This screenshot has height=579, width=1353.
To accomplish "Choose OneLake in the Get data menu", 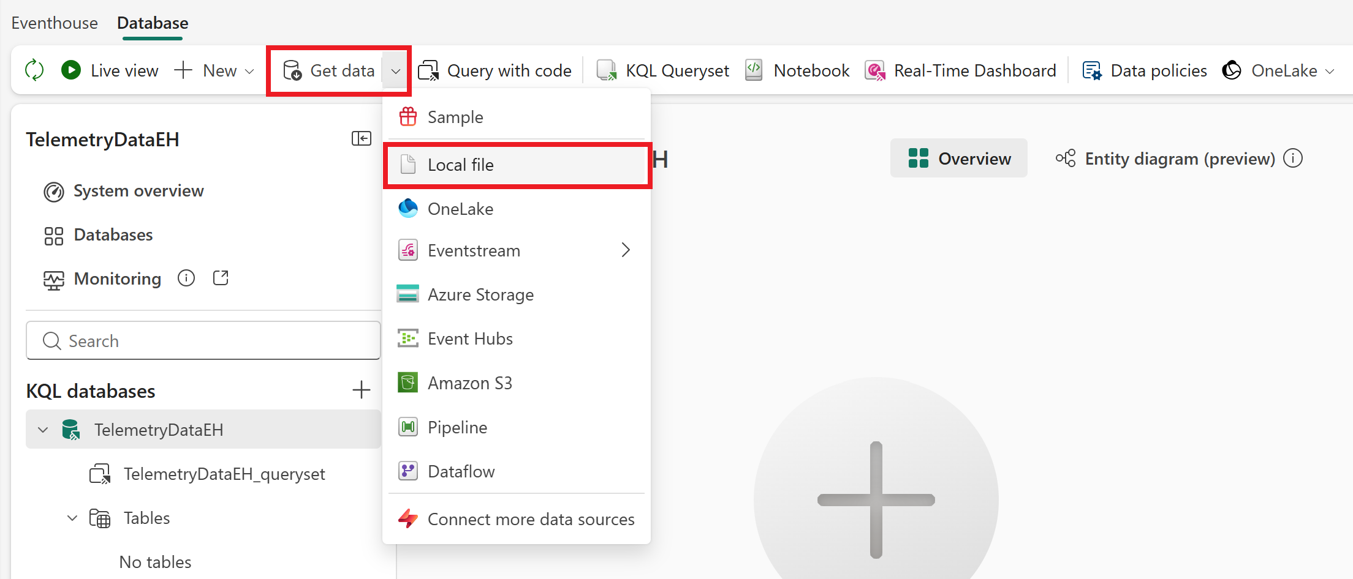I will [x=517, y=209].
